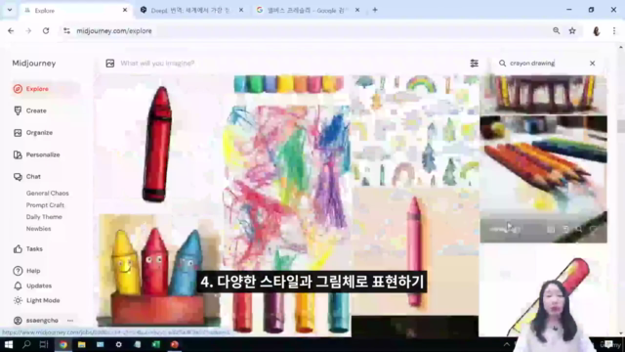Viewport: 625px width, 352px height.
Task: Open the Windows Start menu
Action: 9,344
